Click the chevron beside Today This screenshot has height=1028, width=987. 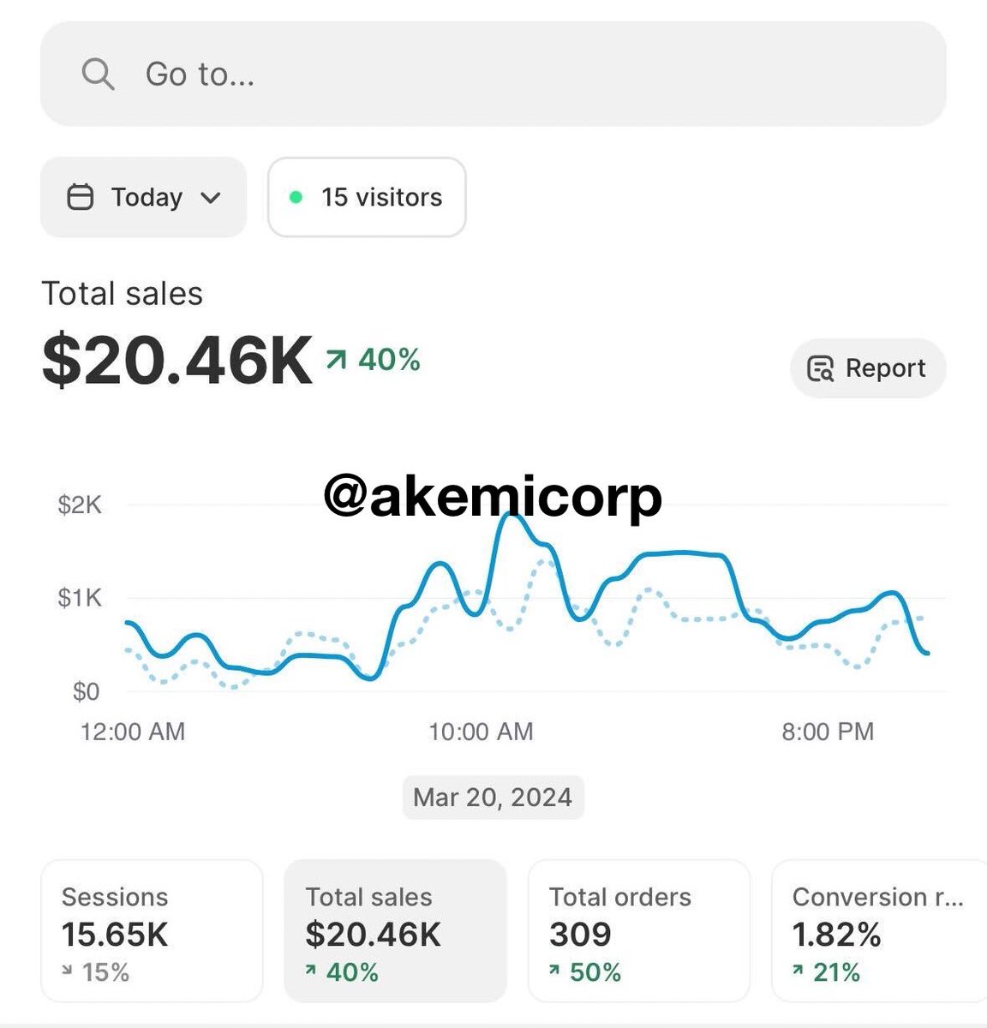[x=211, y=198]
